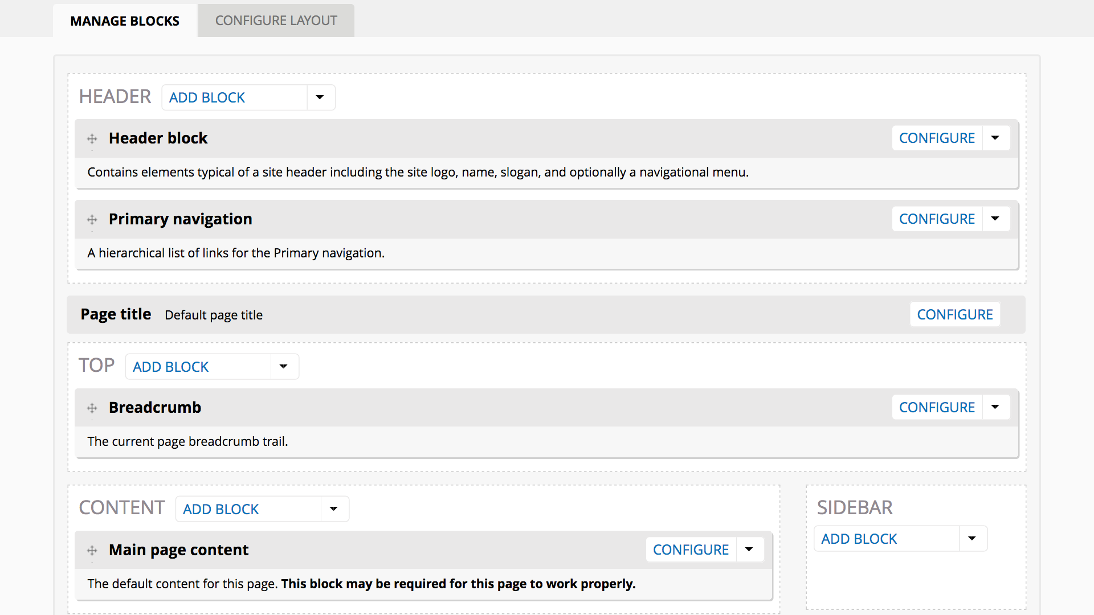This screenshot has width=1094, height=615.
Task: Select the Manage Blocks tab
Action: [125, 21]
